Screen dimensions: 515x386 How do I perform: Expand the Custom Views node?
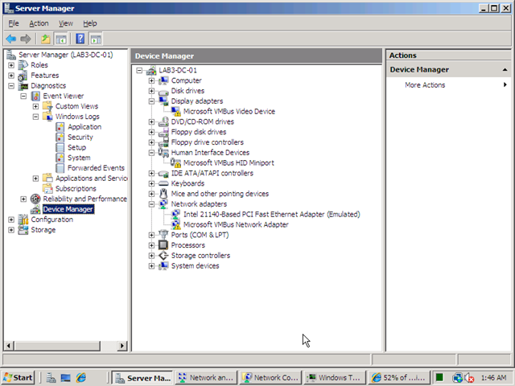point(35,106)
